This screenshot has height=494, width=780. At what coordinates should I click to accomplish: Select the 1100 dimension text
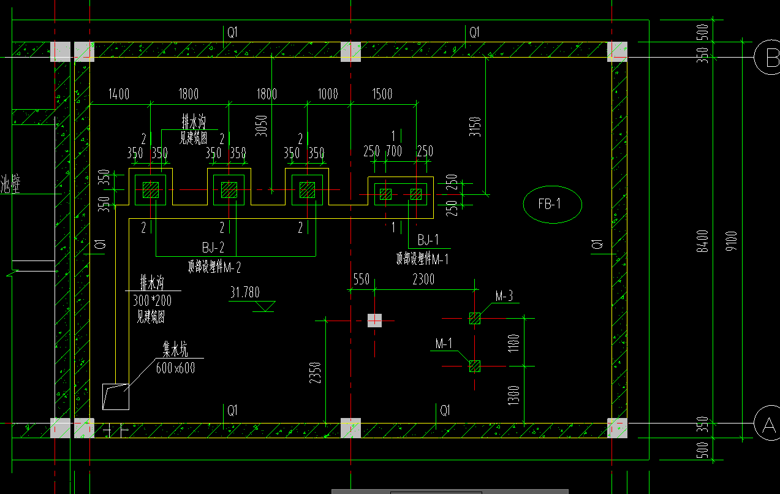[513, 343]
